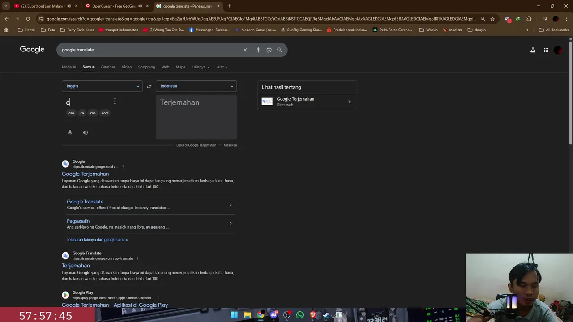The width and height of the screenshot is (573, 322).
Task: Click the Google logo
Action: (x=32, y=49)
